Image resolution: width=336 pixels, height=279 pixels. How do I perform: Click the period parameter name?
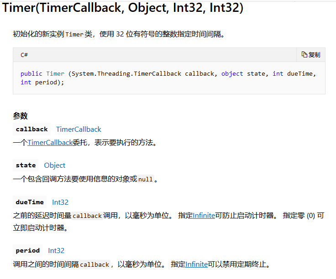pos(28,250)
